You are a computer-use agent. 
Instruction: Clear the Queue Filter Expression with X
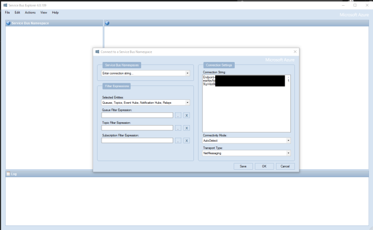pyautogui.click(x=187, y=115)
